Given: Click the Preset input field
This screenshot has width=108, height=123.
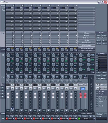Looking at the screenshot, I should 101,118.
